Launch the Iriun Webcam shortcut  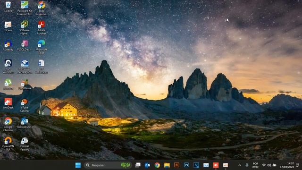8,67
